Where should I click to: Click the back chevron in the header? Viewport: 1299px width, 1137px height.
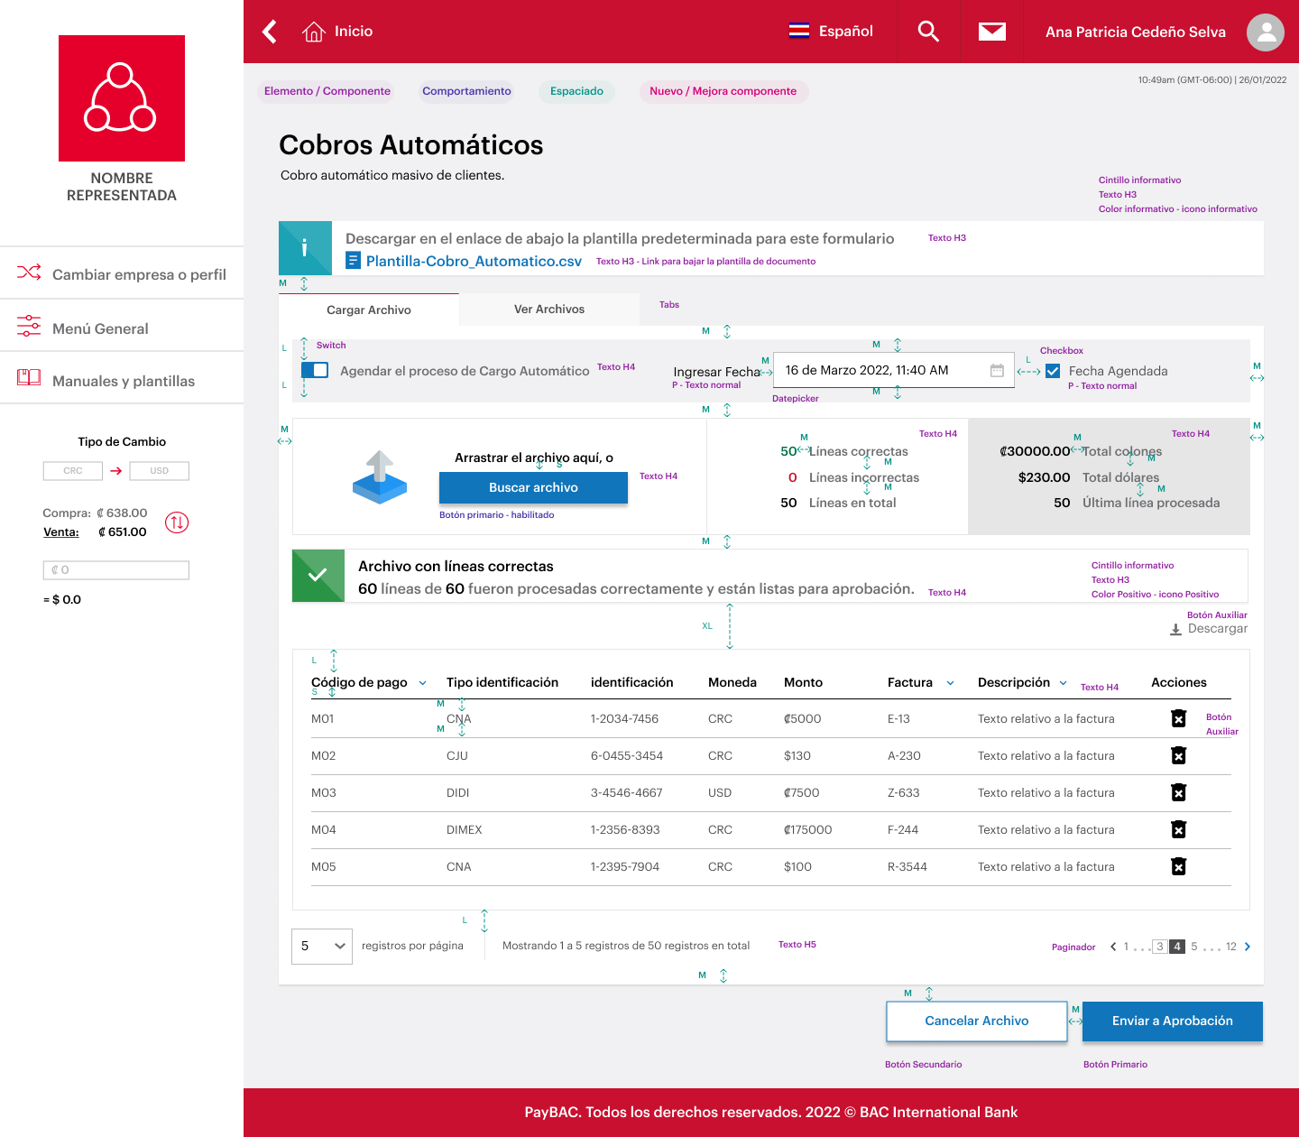(269, 31)
